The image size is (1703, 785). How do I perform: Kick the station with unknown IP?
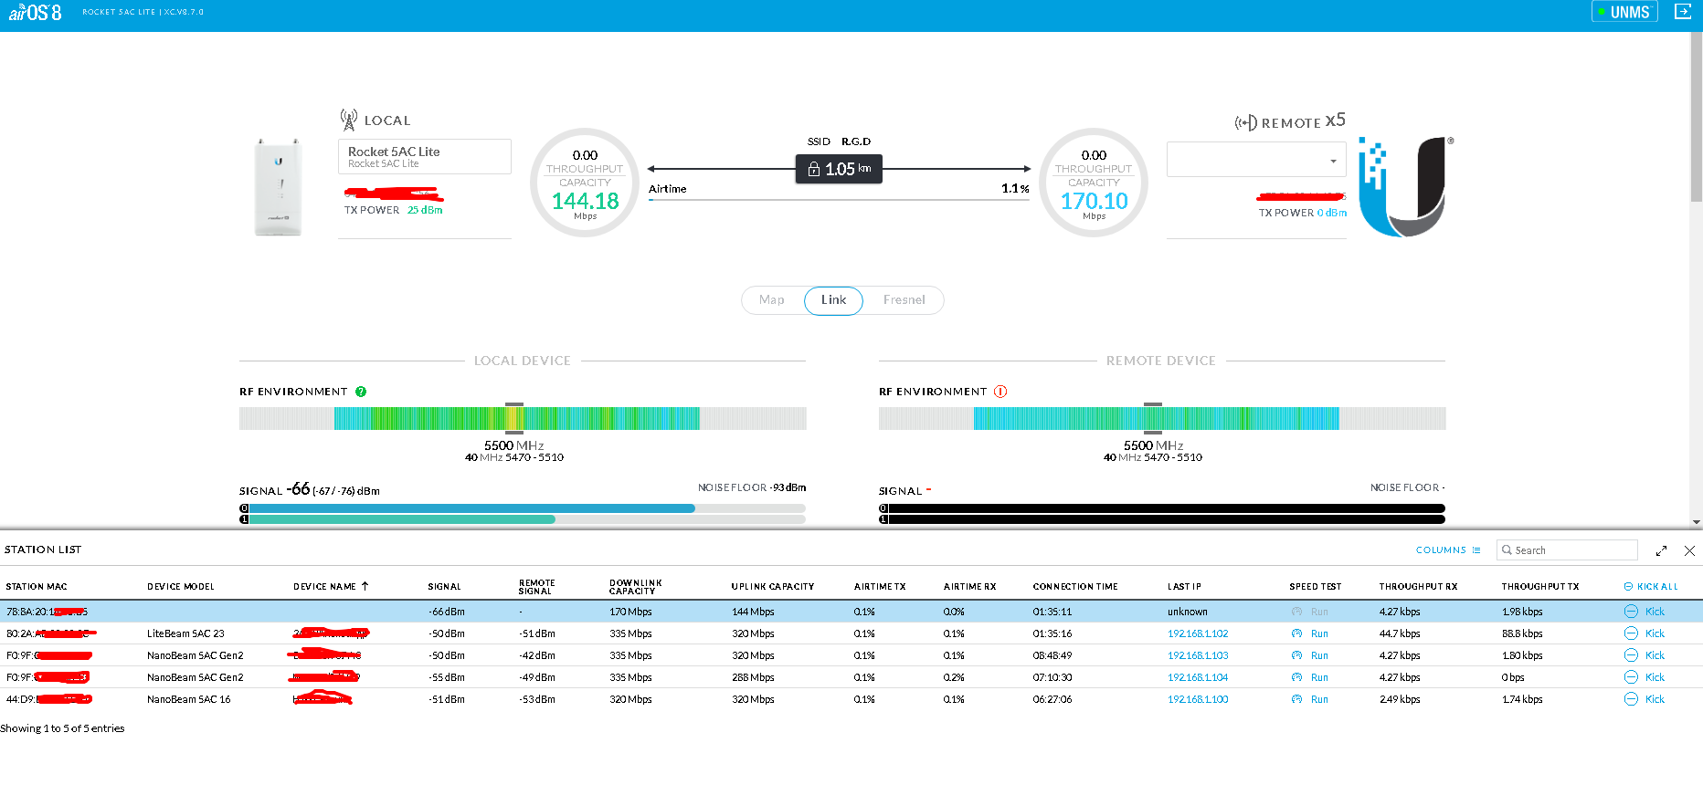click(x=1645, y=612)
